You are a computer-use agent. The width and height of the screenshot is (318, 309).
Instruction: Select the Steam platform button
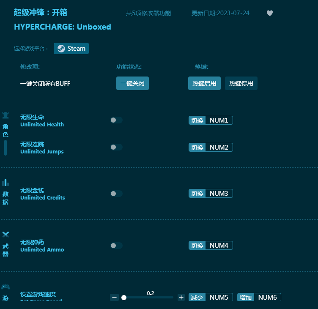tap(71, 49)
